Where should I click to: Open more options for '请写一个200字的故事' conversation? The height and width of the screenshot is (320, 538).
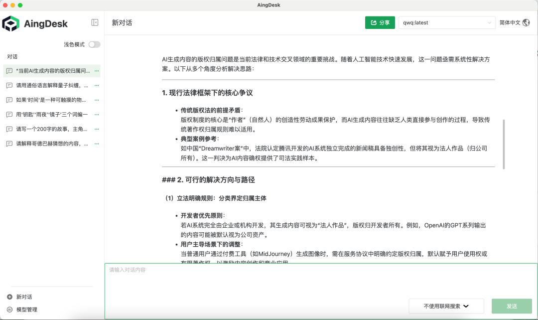coord(97,129)
